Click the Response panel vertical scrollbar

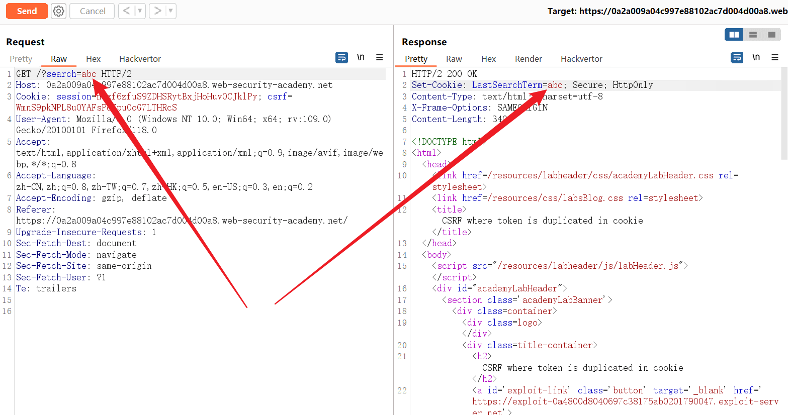[784, 116]
